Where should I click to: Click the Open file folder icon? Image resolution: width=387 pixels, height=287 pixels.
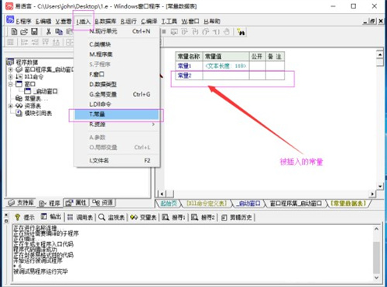tap(24, 32)
